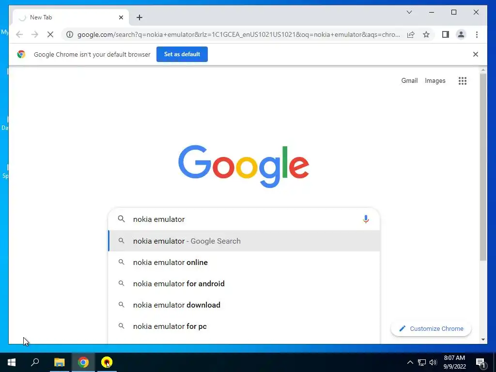Open the Chrome three-dot menu
Viewport: 496px width, 372px height.
pos(477,34)
